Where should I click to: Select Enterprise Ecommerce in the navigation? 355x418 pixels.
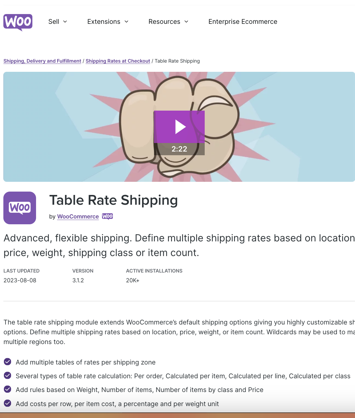(243, 21)
